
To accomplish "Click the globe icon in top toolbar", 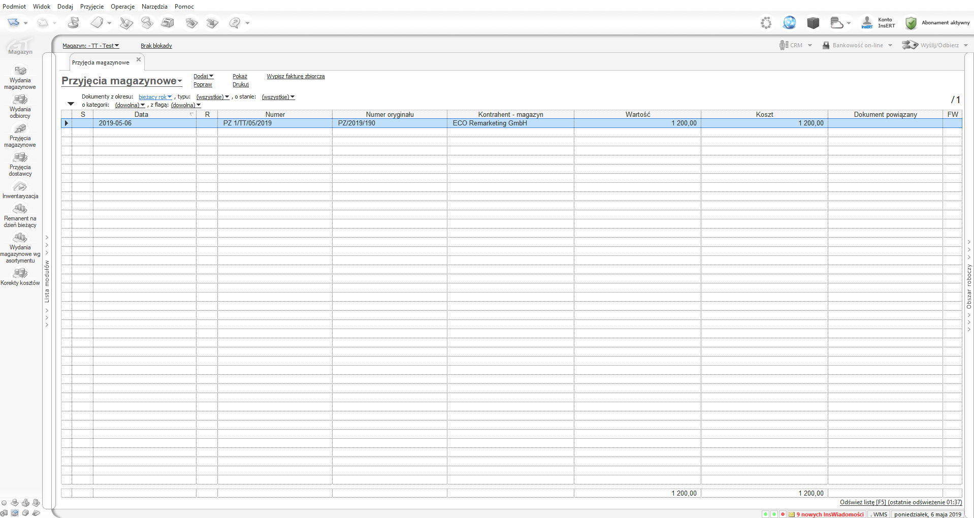I will (x=789, y=23).
